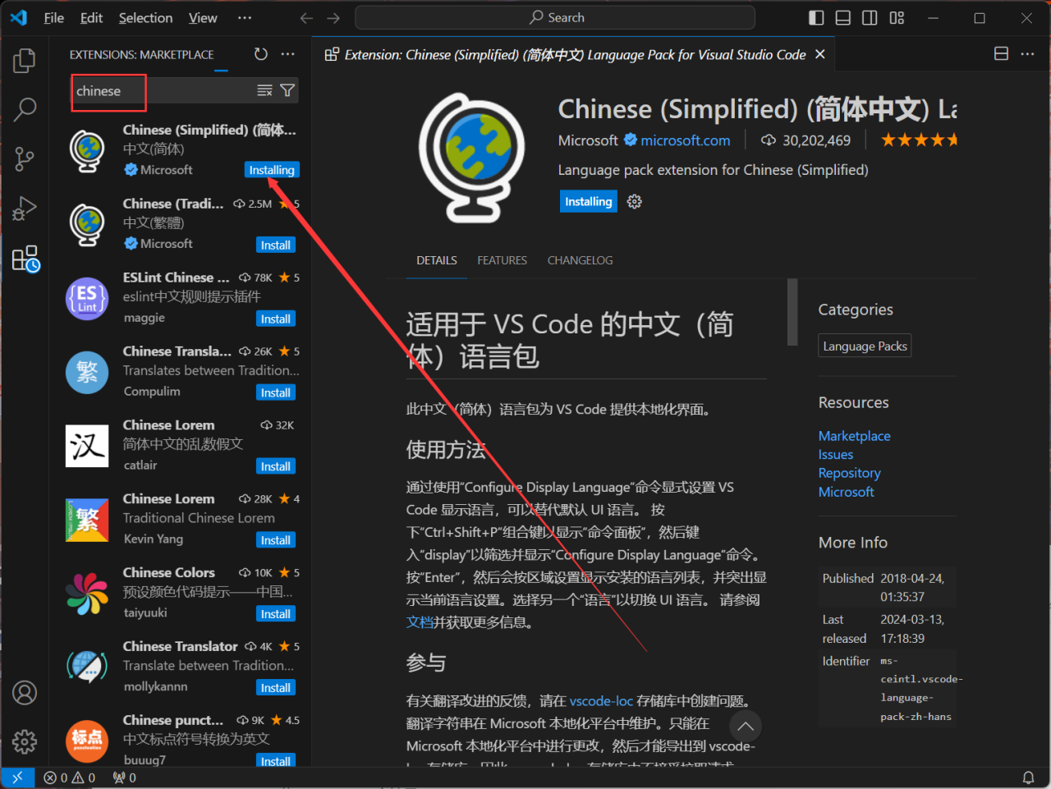This screenshot has height=789, width=1051.
Task: Open the ports indicator in status bar
Action: pos(125,778)
